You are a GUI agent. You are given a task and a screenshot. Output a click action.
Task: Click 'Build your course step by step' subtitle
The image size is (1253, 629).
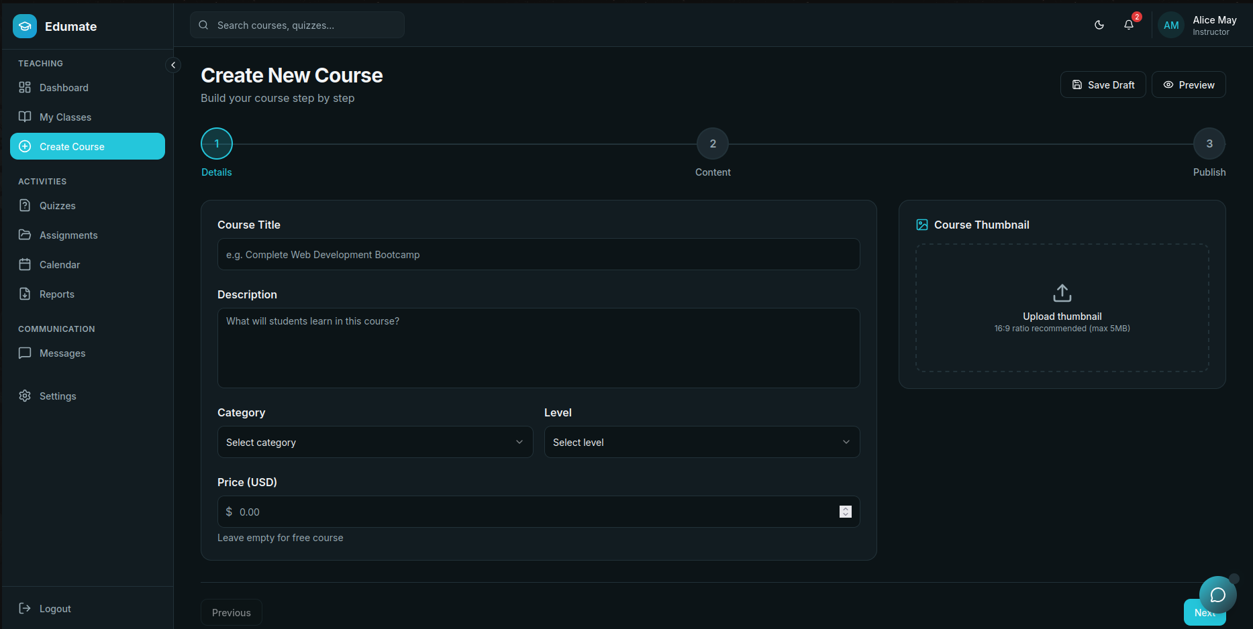278,98
